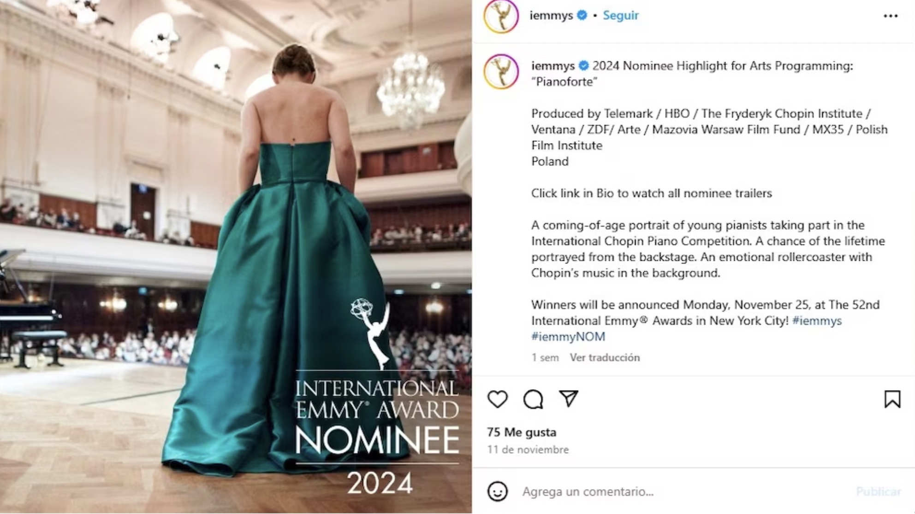Expand translation with Ver traducción

tap(604, 357)
